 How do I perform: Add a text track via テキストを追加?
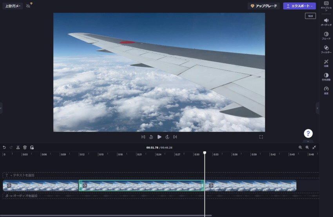tap(24, 175)
